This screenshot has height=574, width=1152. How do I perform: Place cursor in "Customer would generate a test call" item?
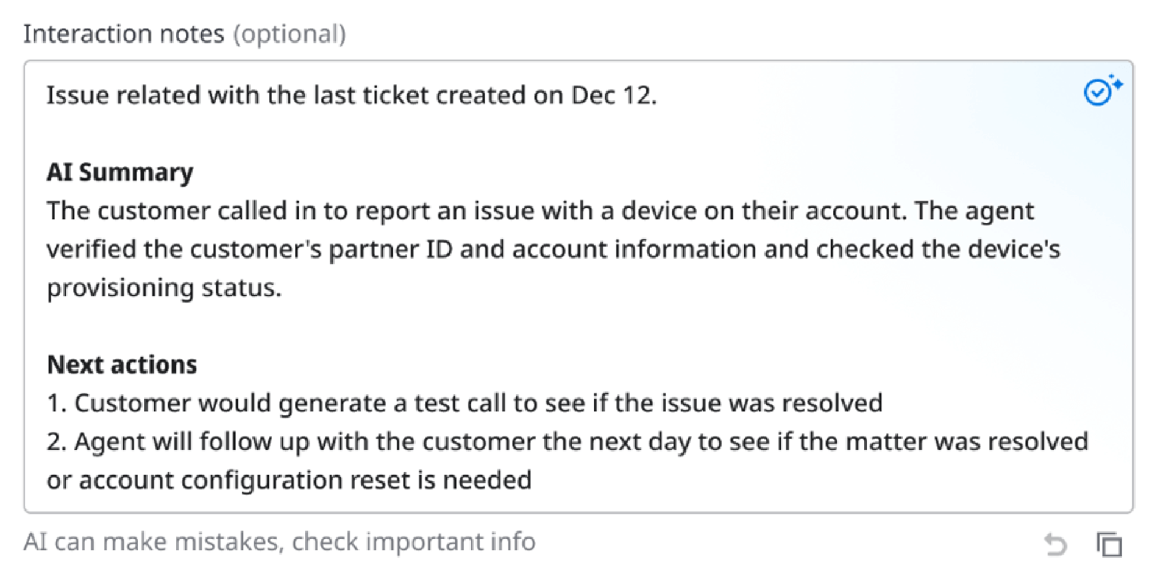(x=464, y=403)
